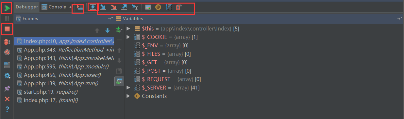Open debugger settings gear menu

[x=7, y=76]
